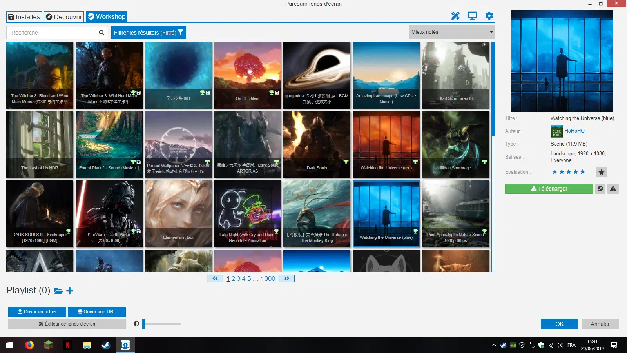Image resolution: width=627 pixels, height=353 pixels.
Task: Open the Windows Start menu
Action: click(x=9, y=345)
